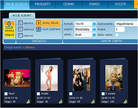The image size is (138, 108).
Task: Click the dodaj album plus icon
Action: point(38,23)
